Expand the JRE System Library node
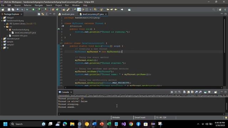This screenshot has width=228, height=128. coord(5,24)
